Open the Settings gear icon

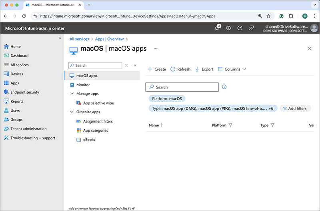pyautogui.click(x=228, y=28)
